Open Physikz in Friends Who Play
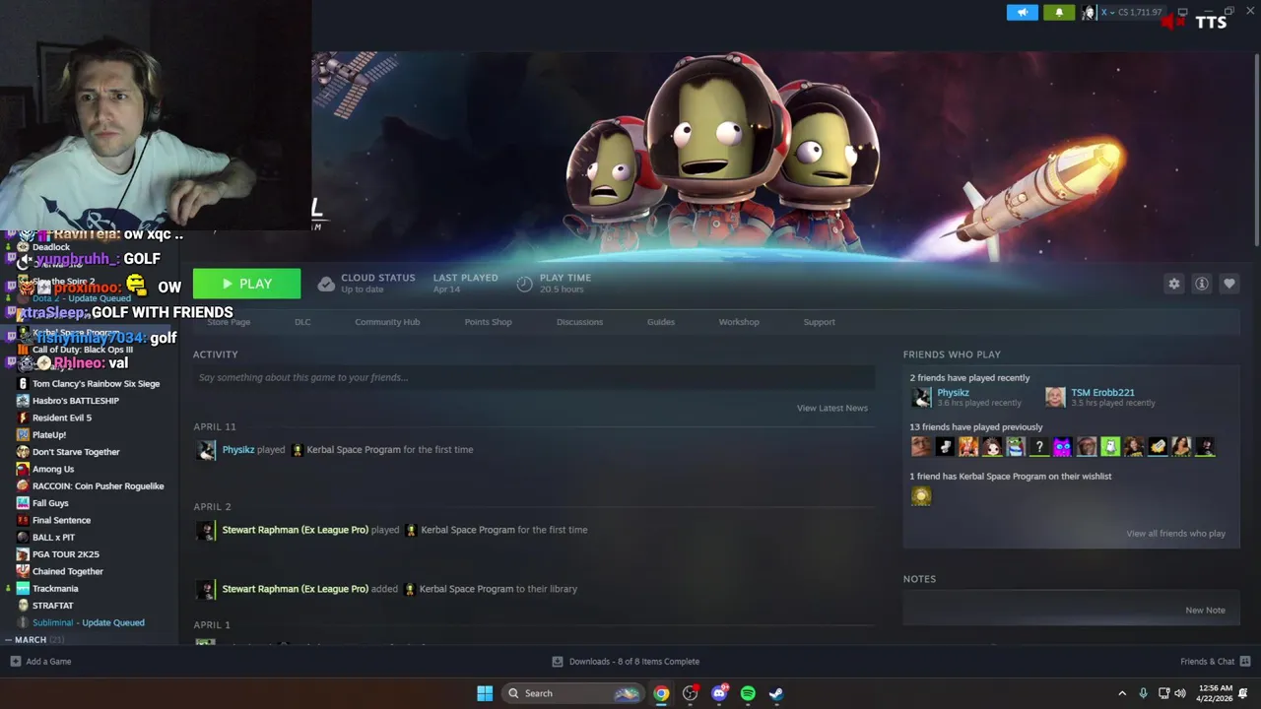Image resolution: width=1261 pixels, height=709 pixels. (x=953, y=392)
